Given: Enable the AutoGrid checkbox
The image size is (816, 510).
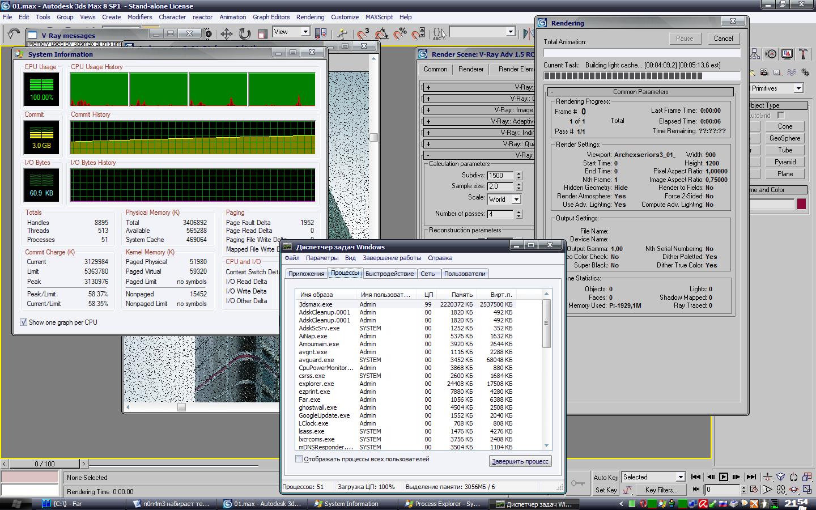Looking at the screenshot, I should [781, 115].
